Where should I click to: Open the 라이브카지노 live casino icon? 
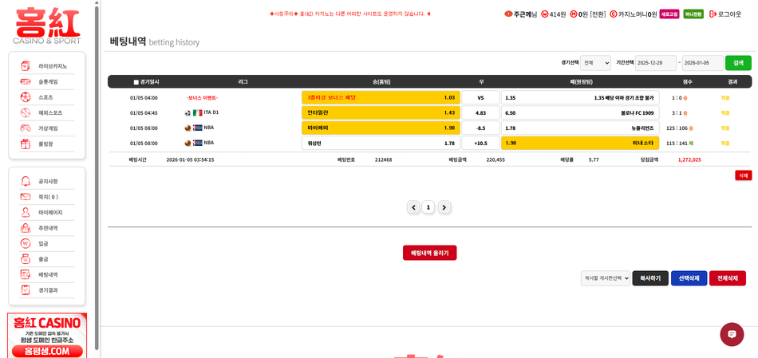tap(26, 66)
